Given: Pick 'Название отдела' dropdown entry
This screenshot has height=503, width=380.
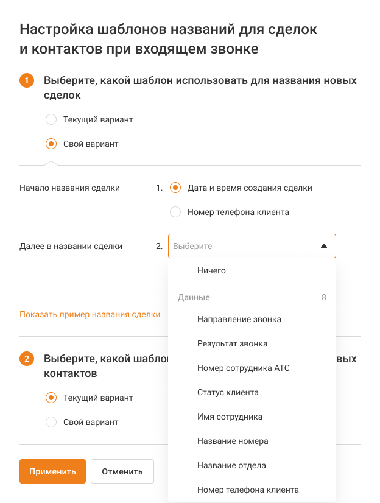Looking at the screenshot, I should [231, 465].
